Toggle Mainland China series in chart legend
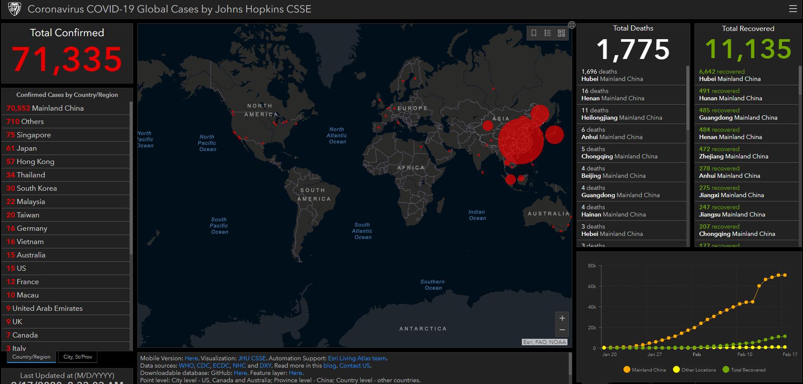The width and height of the screenshot is (803, 384). (x=644, y=370)
